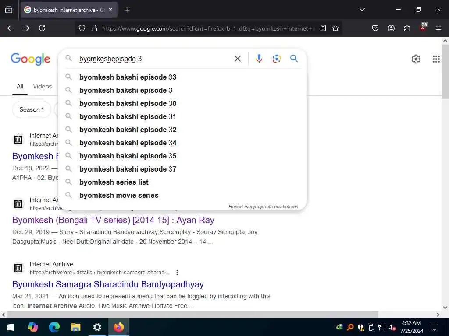Viewport: 449px width, 336px height.
Task: Click the Firefox View icon in the tab bar
Action: [x=9, y=10]
